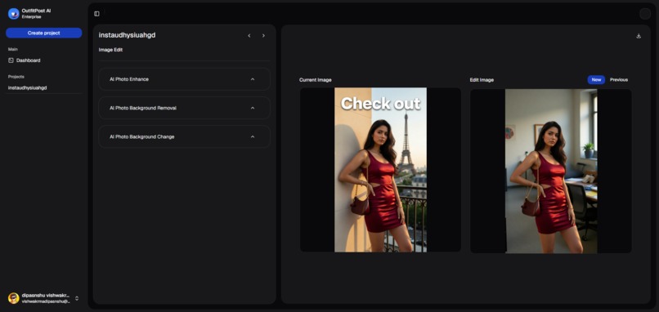This screenshot has width=659, height=312.
Task: Click the OutfitPost AI logo icon
Action: [x=13, y=13]
